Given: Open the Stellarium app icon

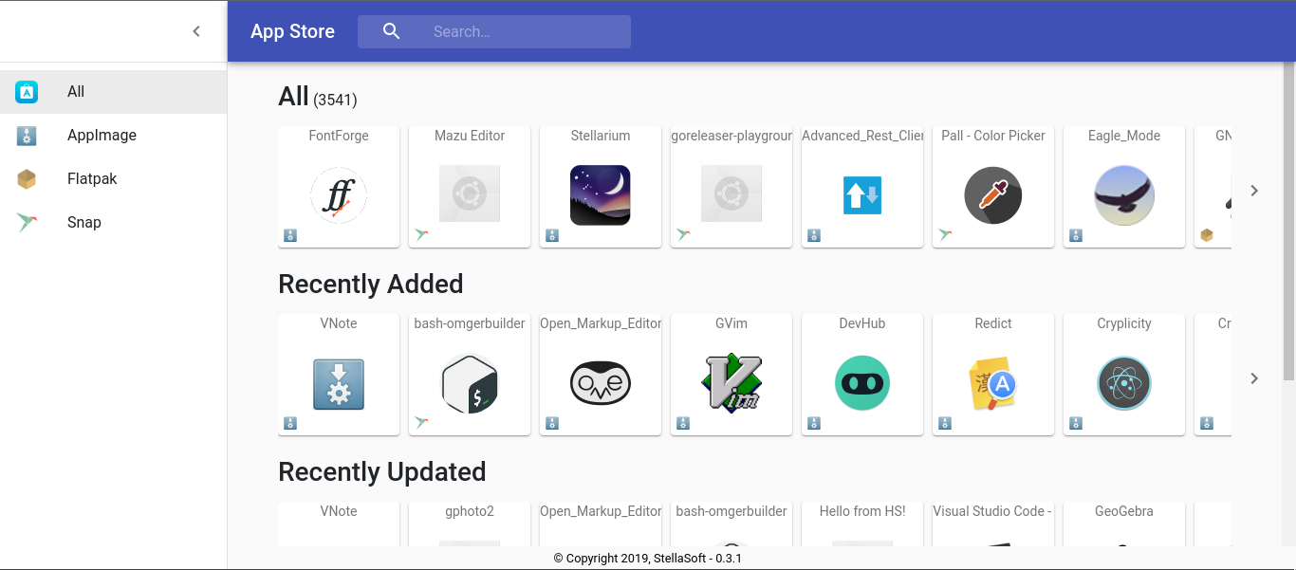Looking at the screenshot, I should click(x=600, y=193).
